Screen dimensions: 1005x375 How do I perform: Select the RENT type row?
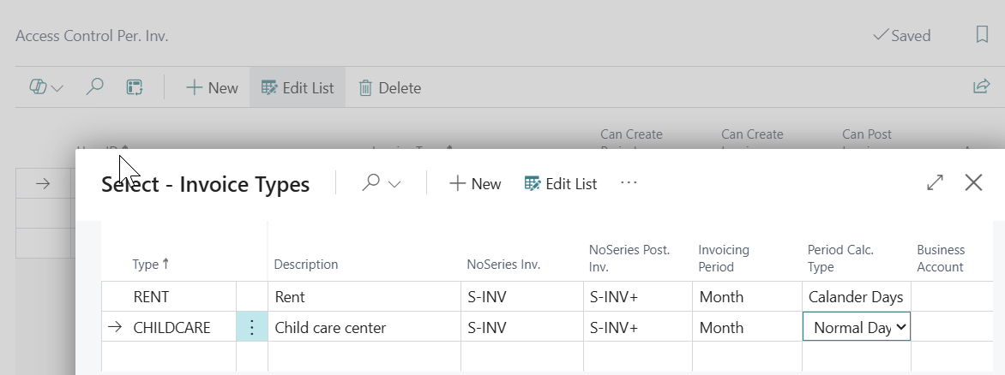(x=152, y=297)
